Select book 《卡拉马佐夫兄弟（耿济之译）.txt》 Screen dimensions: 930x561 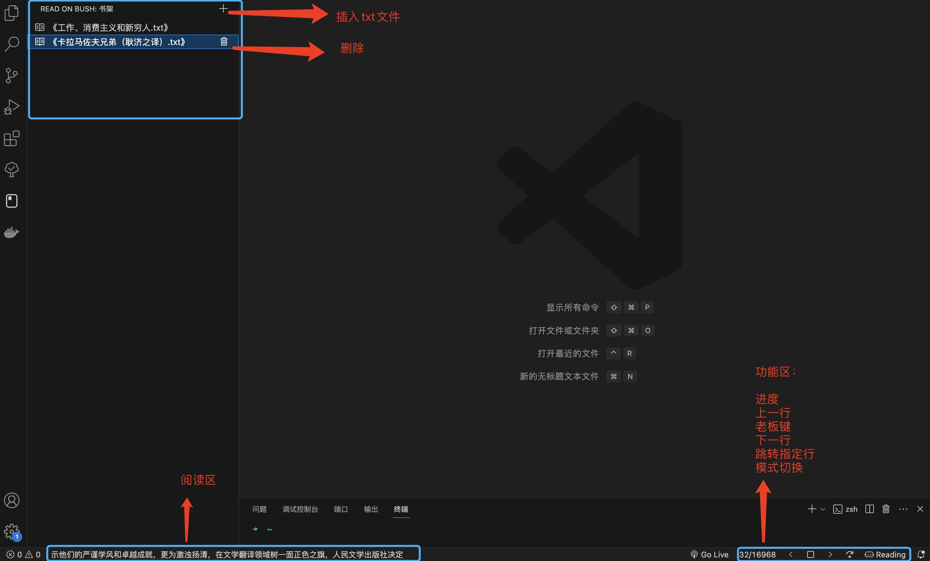pos(134,41)
